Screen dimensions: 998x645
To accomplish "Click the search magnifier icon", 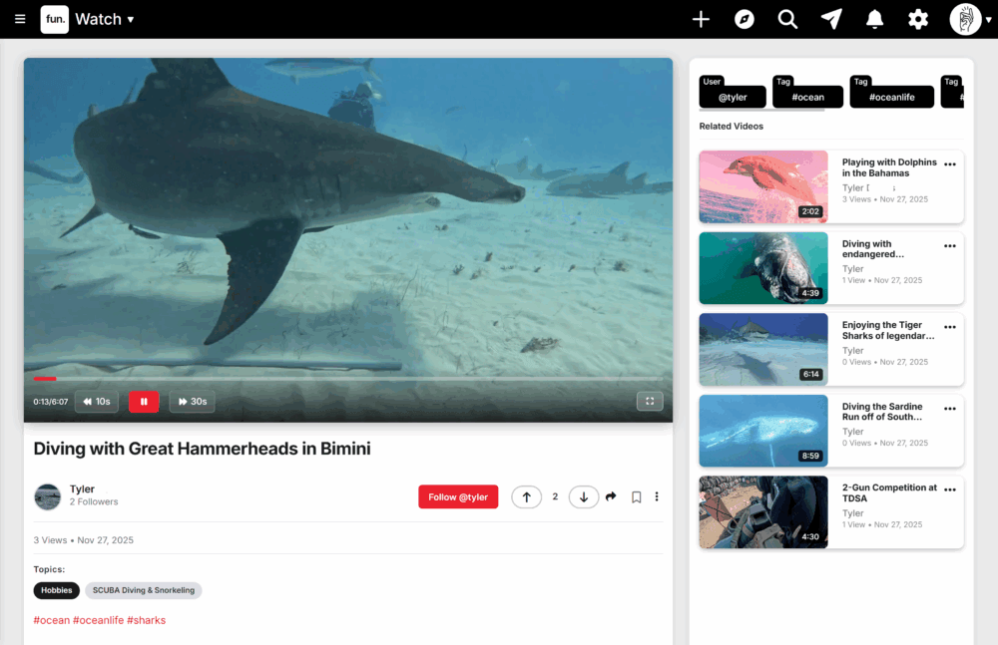I will point(787,19).
